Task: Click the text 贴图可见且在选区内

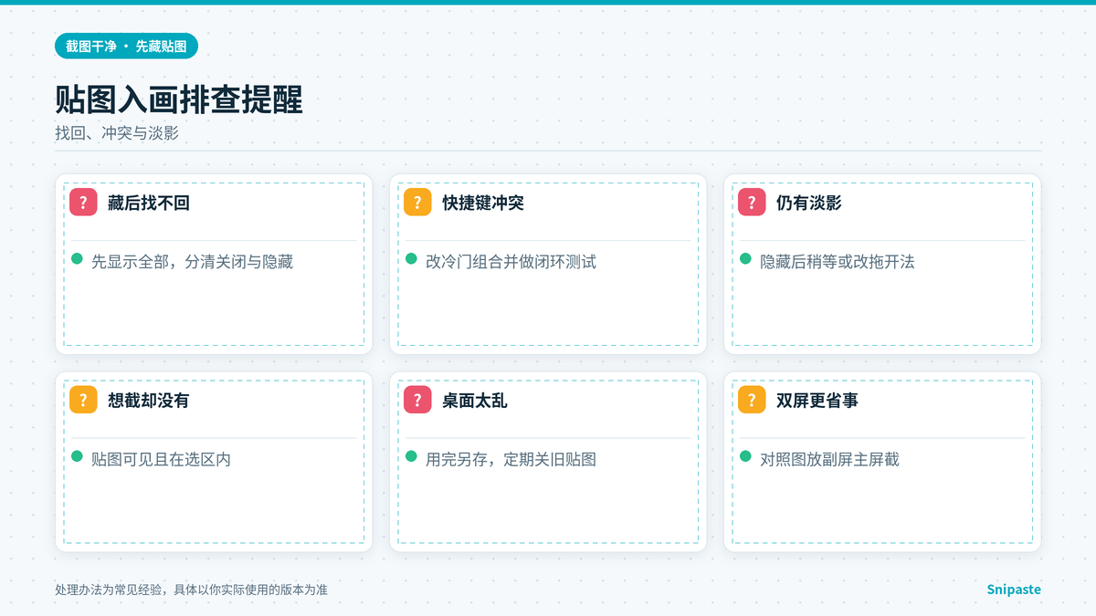Action: 162,459
